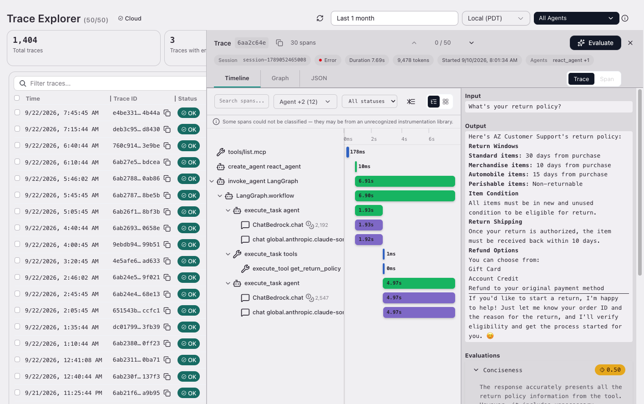
Task: Check the 5:46:02 AM trace row checkbox
Action: point(17,178)
